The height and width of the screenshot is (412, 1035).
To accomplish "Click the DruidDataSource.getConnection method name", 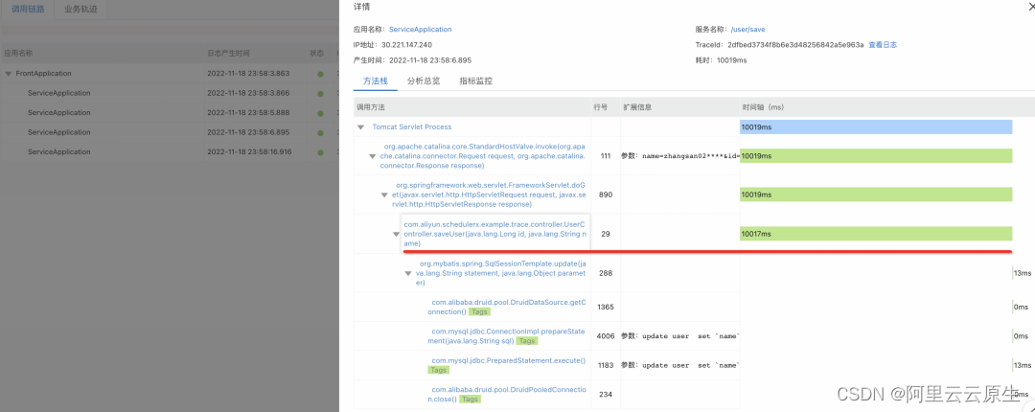I will pyautogui.click(x=506, y=307).
